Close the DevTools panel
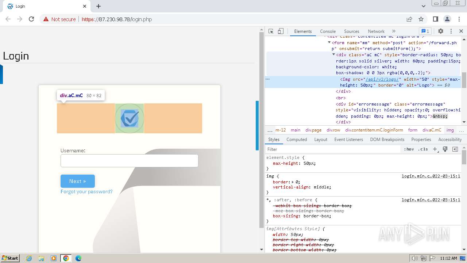The image size is (467, 263). [x=461, y=31]
